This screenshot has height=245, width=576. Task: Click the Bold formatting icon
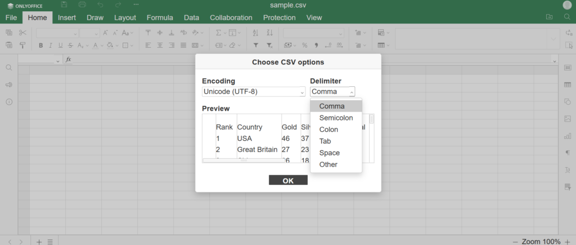[40, 45]
